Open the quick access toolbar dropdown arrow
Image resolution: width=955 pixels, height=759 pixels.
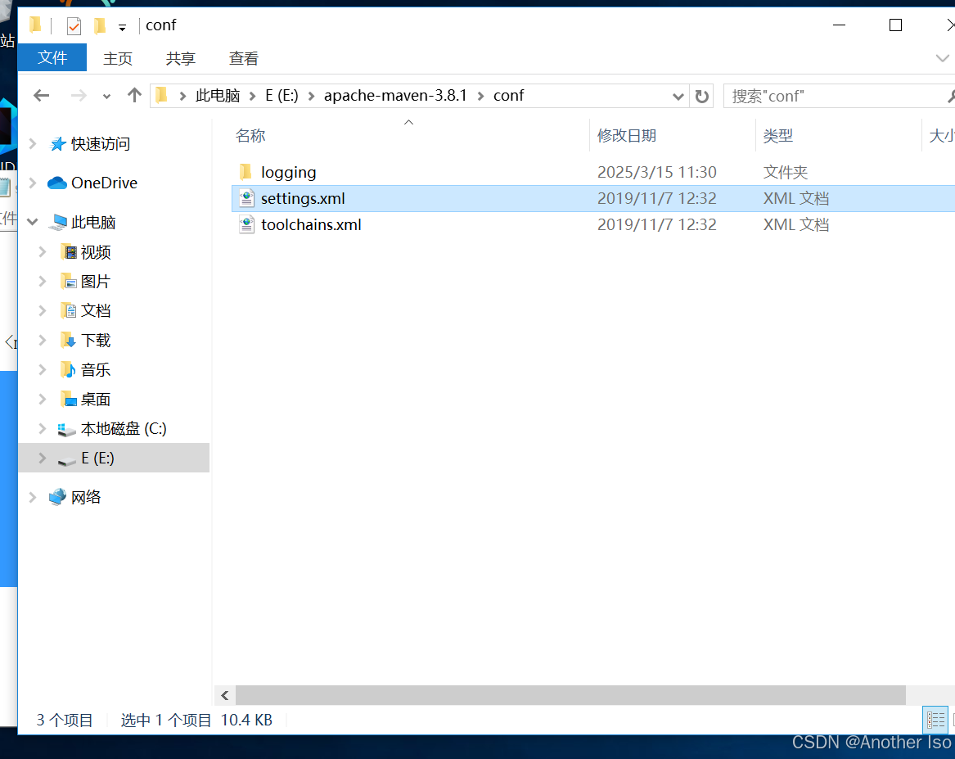pos(123,27)
